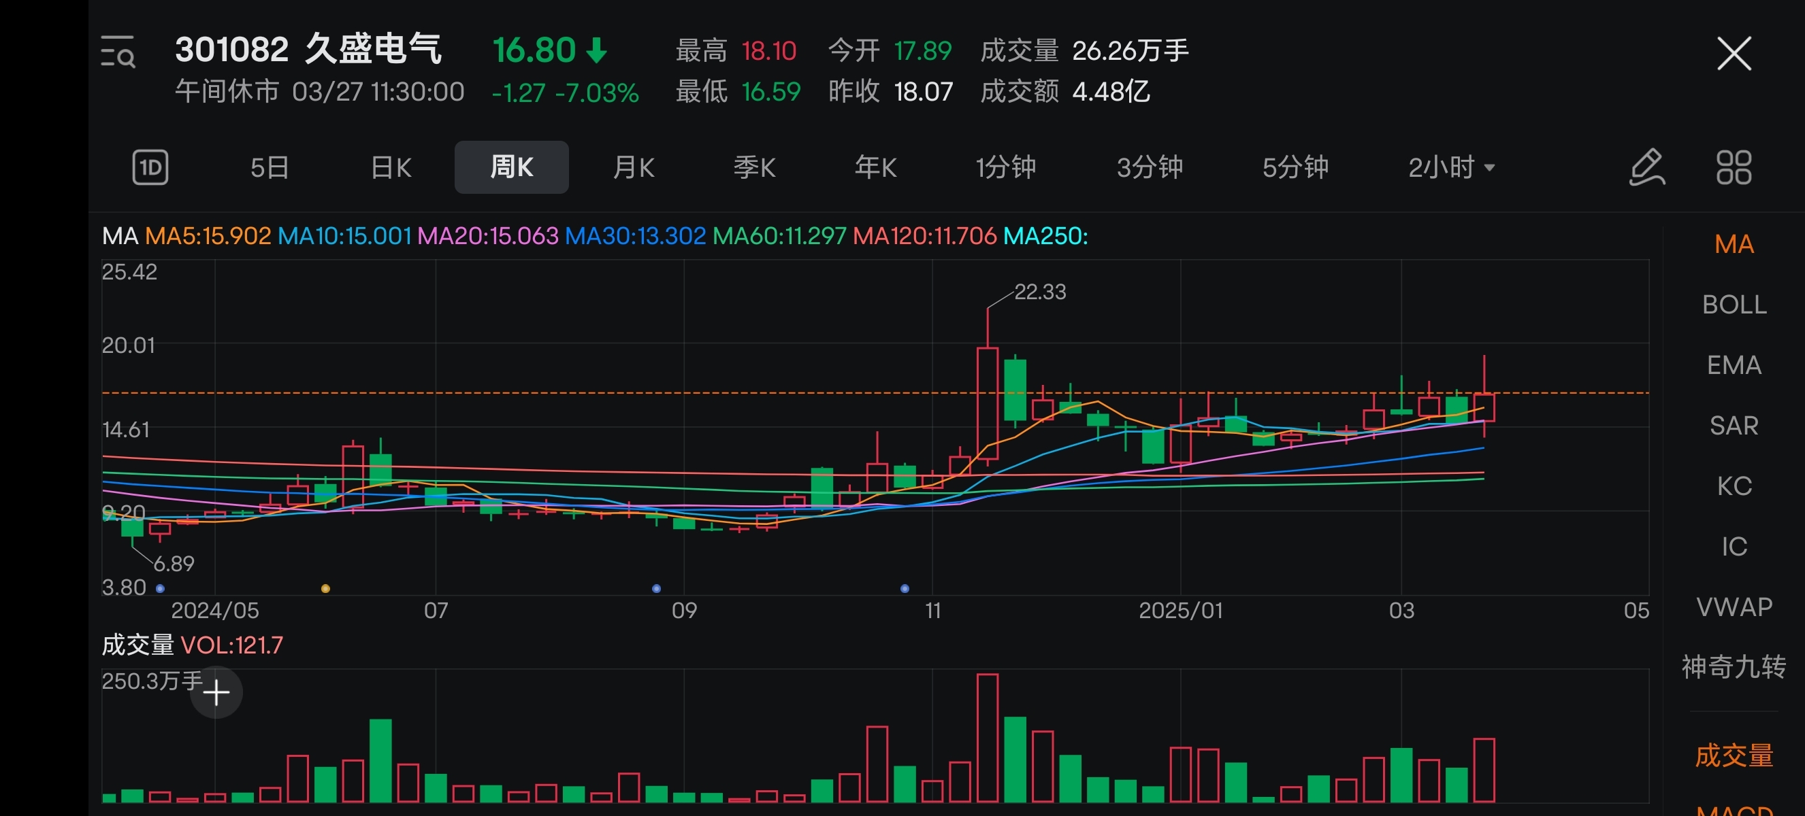Screen dimensions: 1805x816
Task: Click the blue event dot near 11
Action: [905, 589]
